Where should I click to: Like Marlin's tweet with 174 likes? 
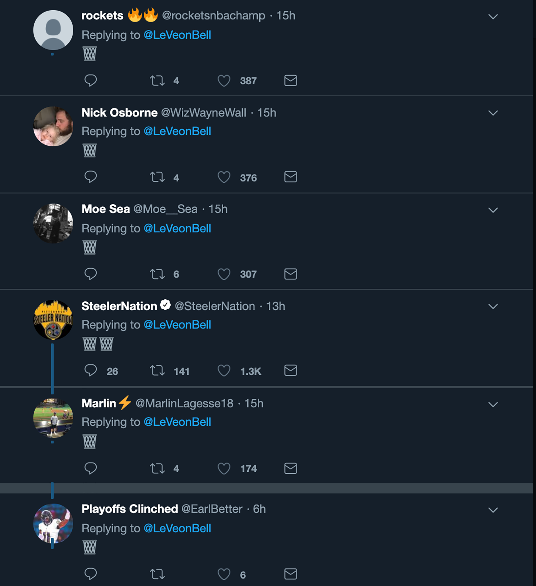224,468
